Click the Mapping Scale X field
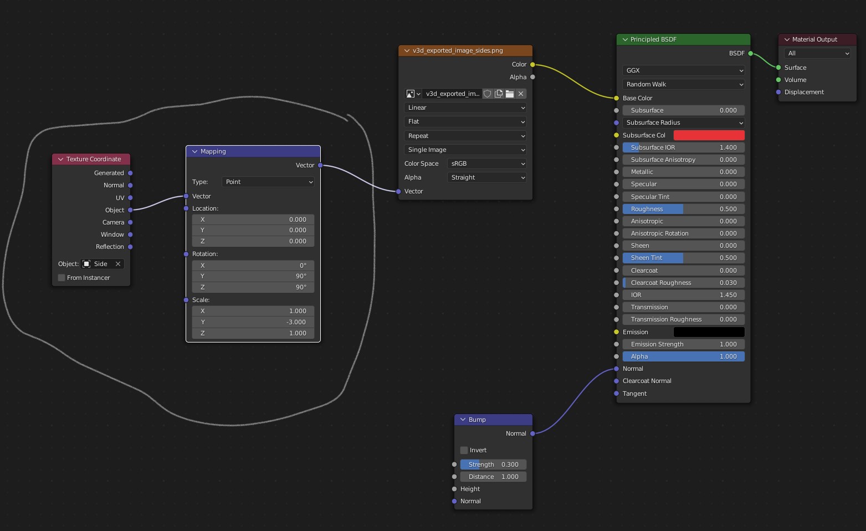Screen dimensions: 866x531 (x=253, y=311)
